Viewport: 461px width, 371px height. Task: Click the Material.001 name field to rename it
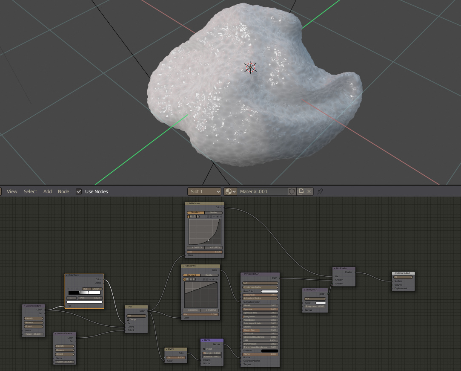(x=264, y=191)
